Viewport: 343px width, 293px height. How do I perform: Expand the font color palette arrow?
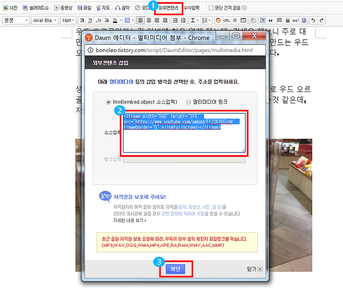coord(121,20)
